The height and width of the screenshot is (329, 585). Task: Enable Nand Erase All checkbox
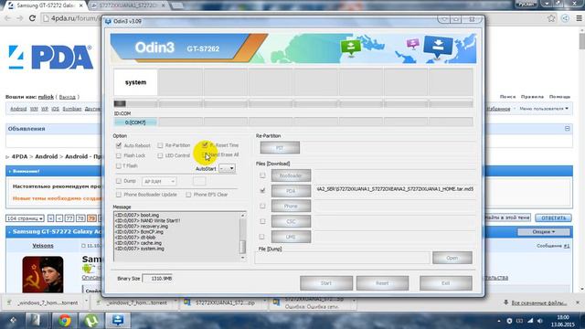pos(205,154)
